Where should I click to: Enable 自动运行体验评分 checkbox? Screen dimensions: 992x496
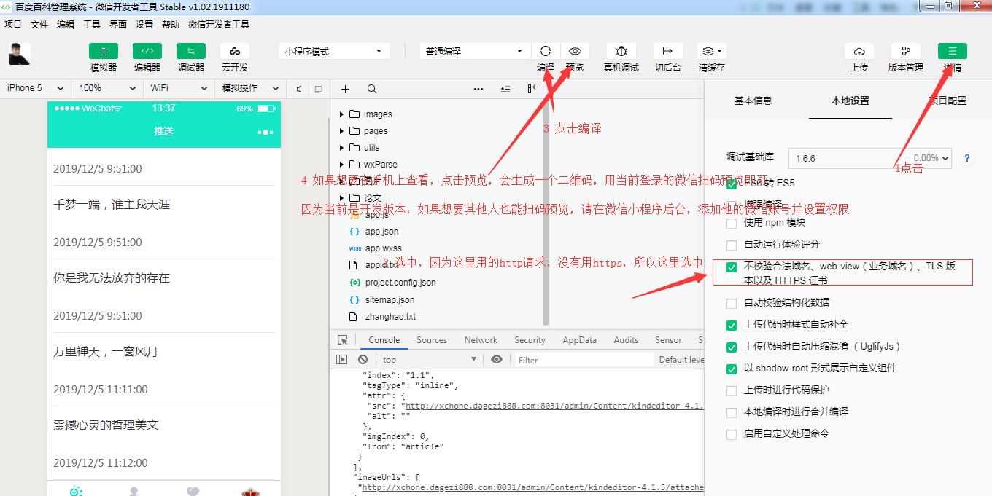(x=732, y=244)
